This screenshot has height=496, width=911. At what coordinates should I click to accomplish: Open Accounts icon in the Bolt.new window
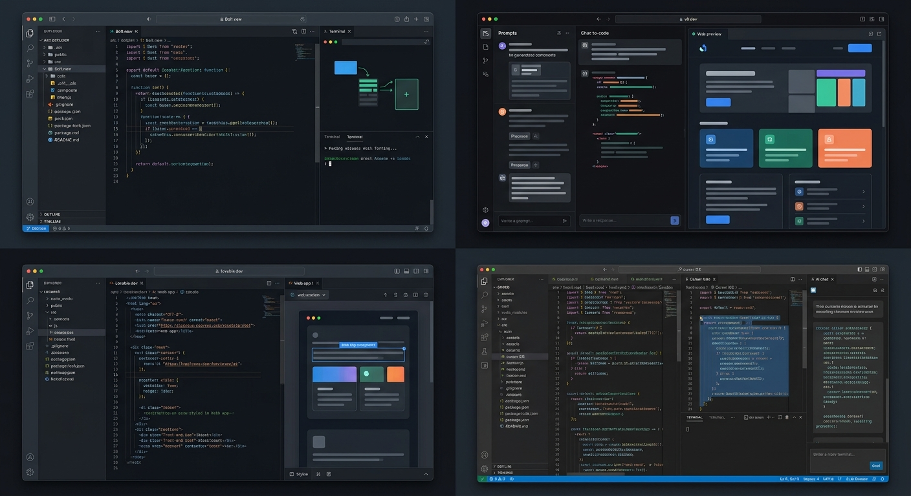pos(30,202)
